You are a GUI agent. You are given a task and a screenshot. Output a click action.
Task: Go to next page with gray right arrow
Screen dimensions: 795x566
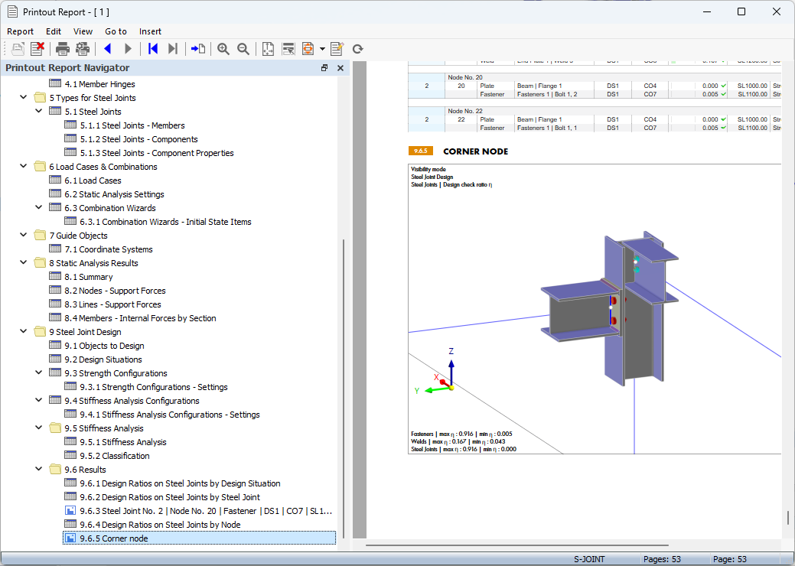(128, 49)
